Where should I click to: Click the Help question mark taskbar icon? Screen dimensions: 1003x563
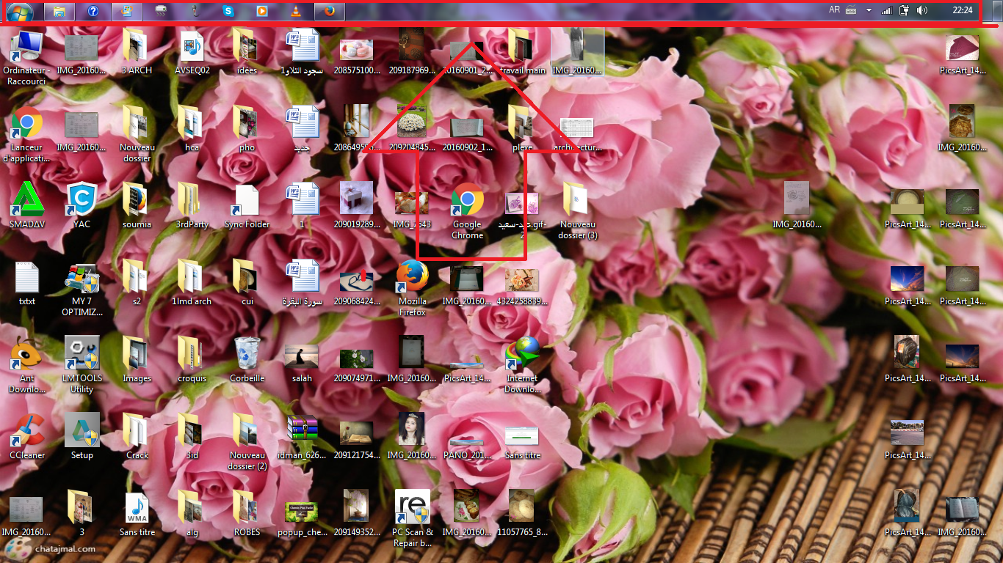coord(93,11)
